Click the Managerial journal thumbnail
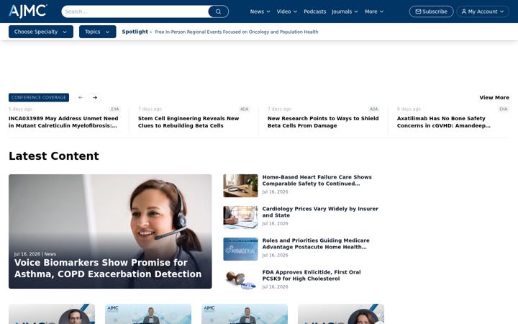 [240, 249]
